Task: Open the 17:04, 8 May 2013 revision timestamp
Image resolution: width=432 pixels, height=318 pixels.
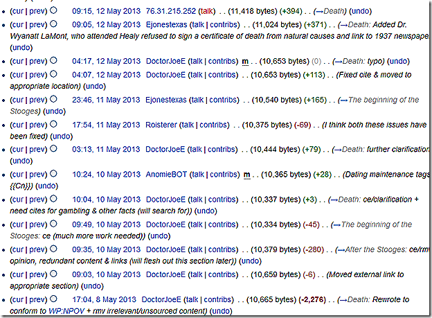Action: tap(102, 299)
